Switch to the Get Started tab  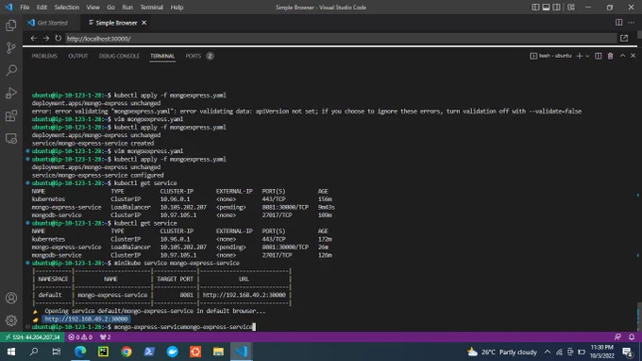coord(49,23)
